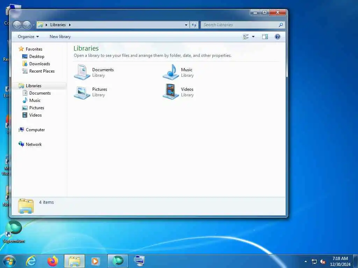Open Explorer help button

click(x=277, y=37)
